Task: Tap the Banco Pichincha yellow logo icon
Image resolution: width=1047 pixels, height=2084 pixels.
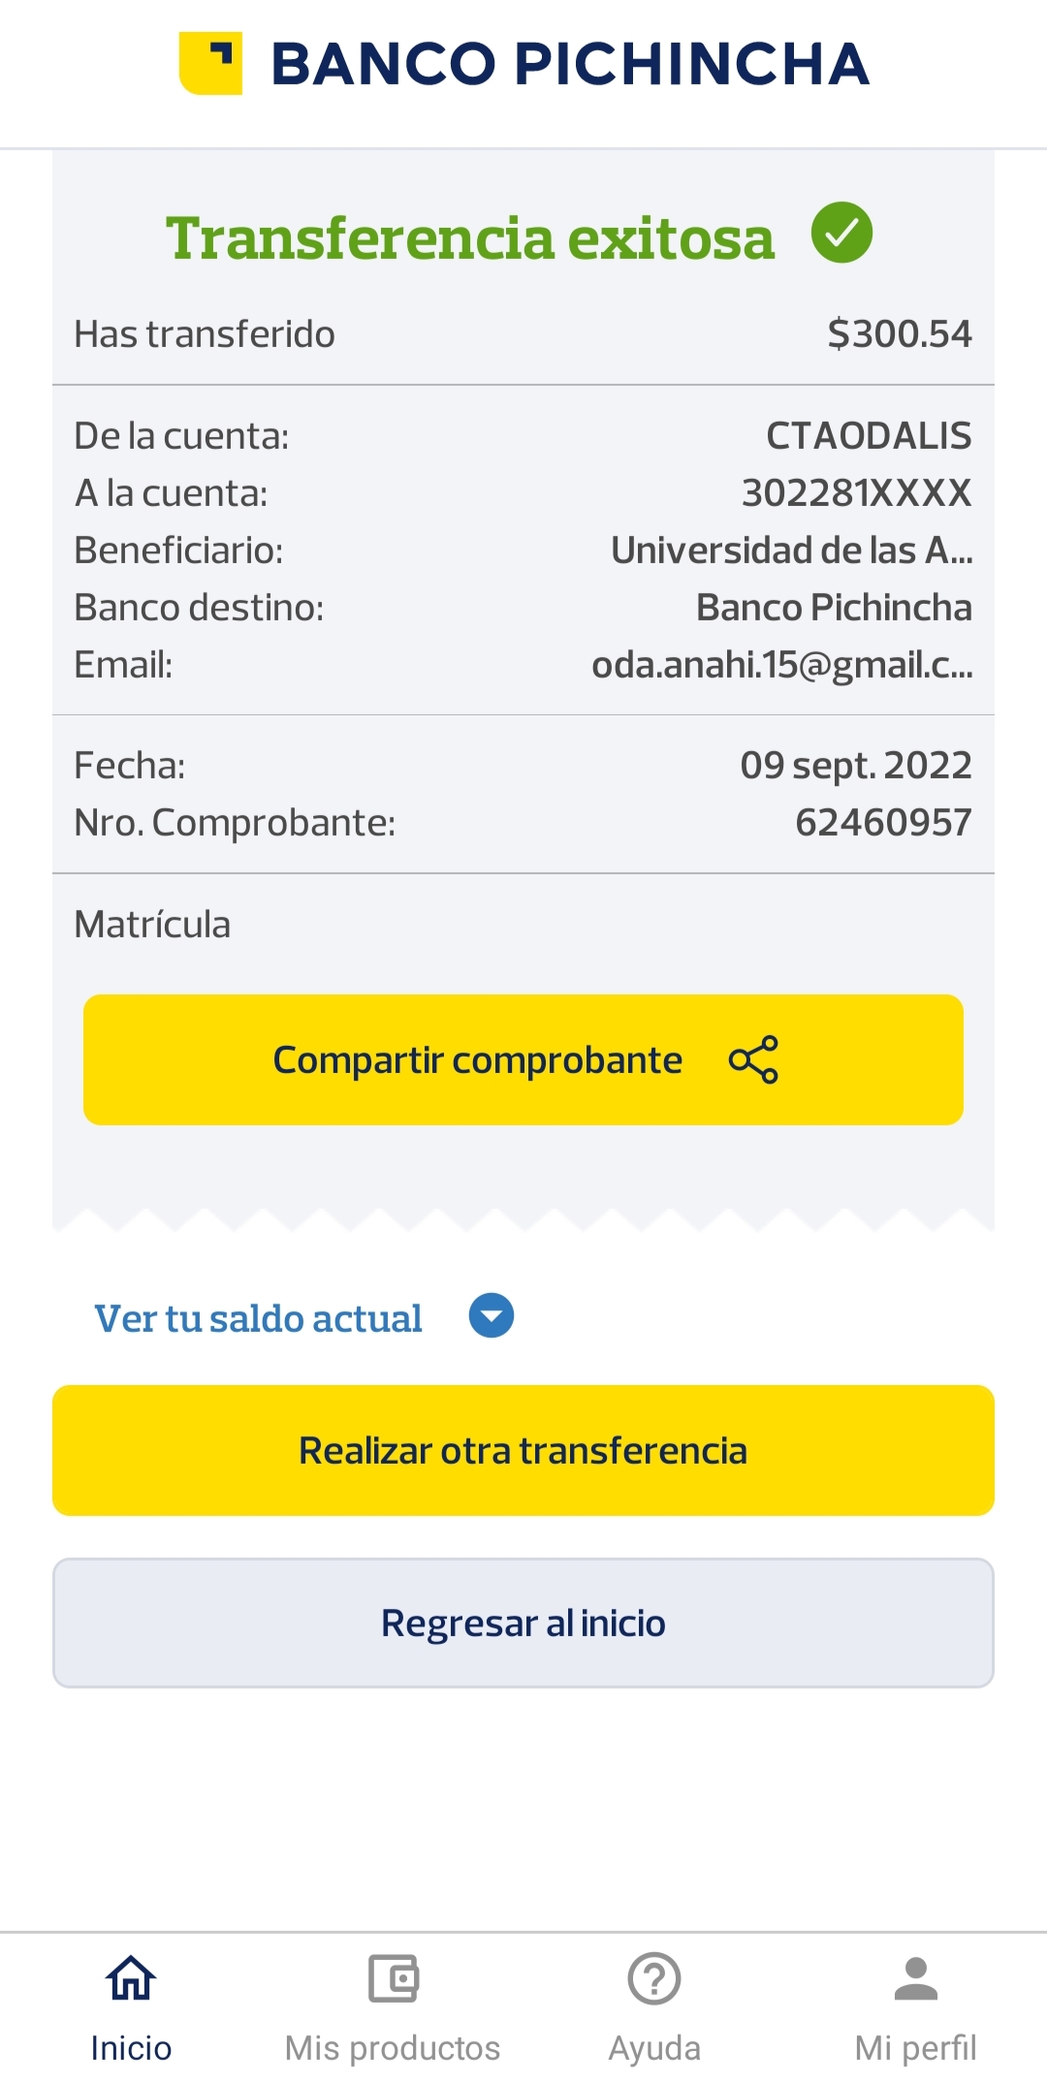Action: point(210,64)
